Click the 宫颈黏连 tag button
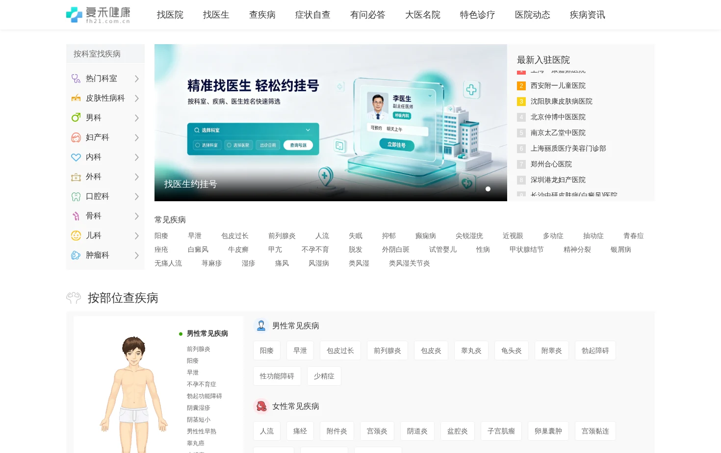Image resolution: width=721 pixels, height=453 pixels. point(595,431)
